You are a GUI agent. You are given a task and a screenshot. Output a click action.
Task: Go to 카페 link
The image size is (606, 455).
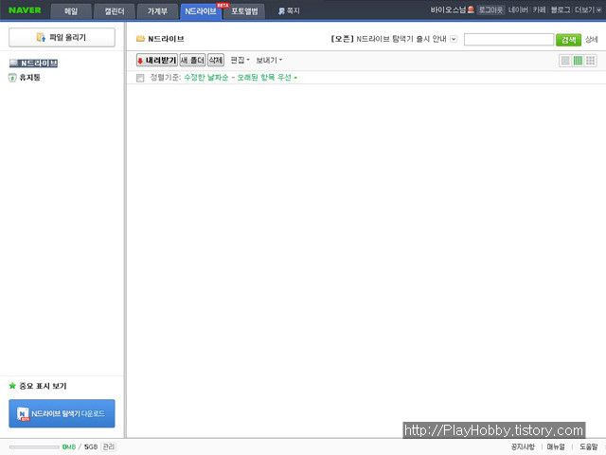tap(539, 9)
